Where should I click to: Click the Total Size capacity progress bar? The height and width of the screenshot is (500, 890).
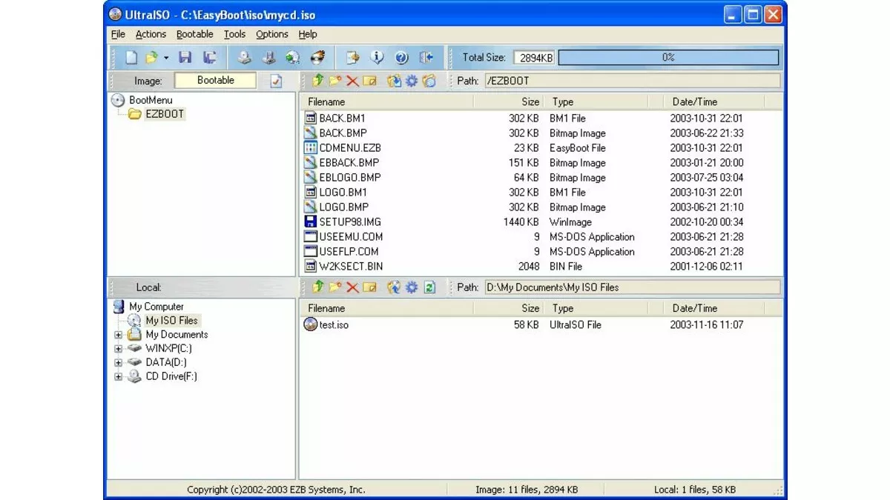click(x=667, y=58)
